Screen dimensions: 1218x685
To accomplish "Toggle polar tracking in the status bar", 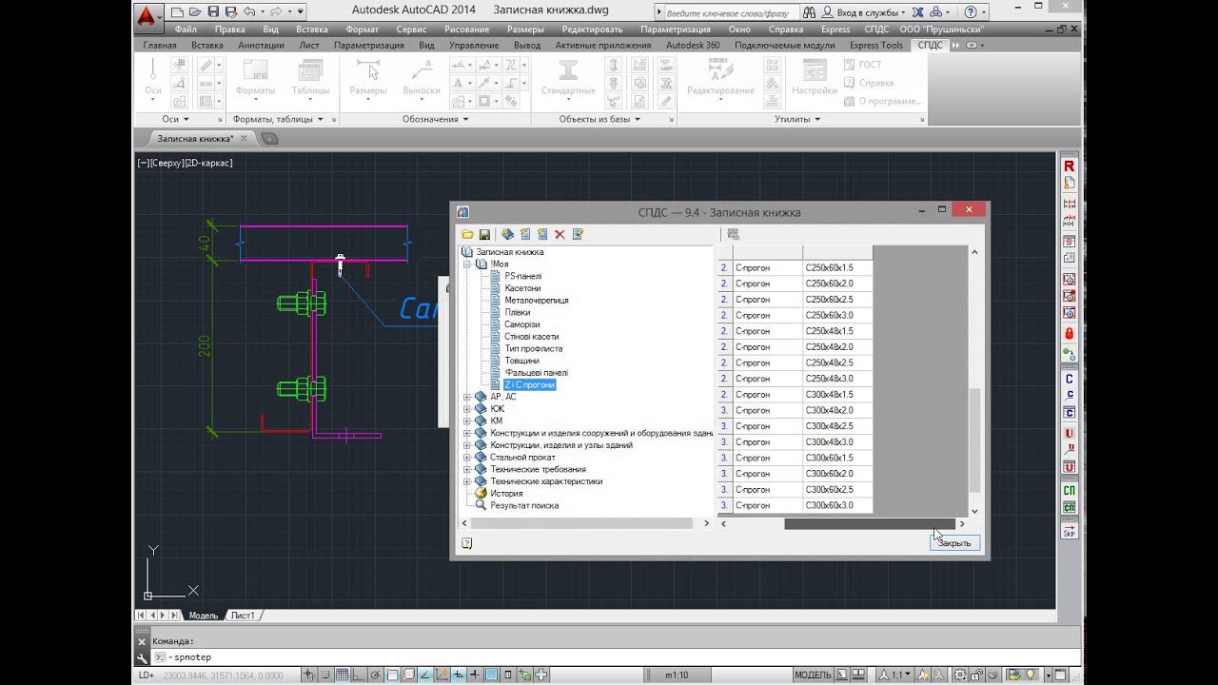I will 375,675.
